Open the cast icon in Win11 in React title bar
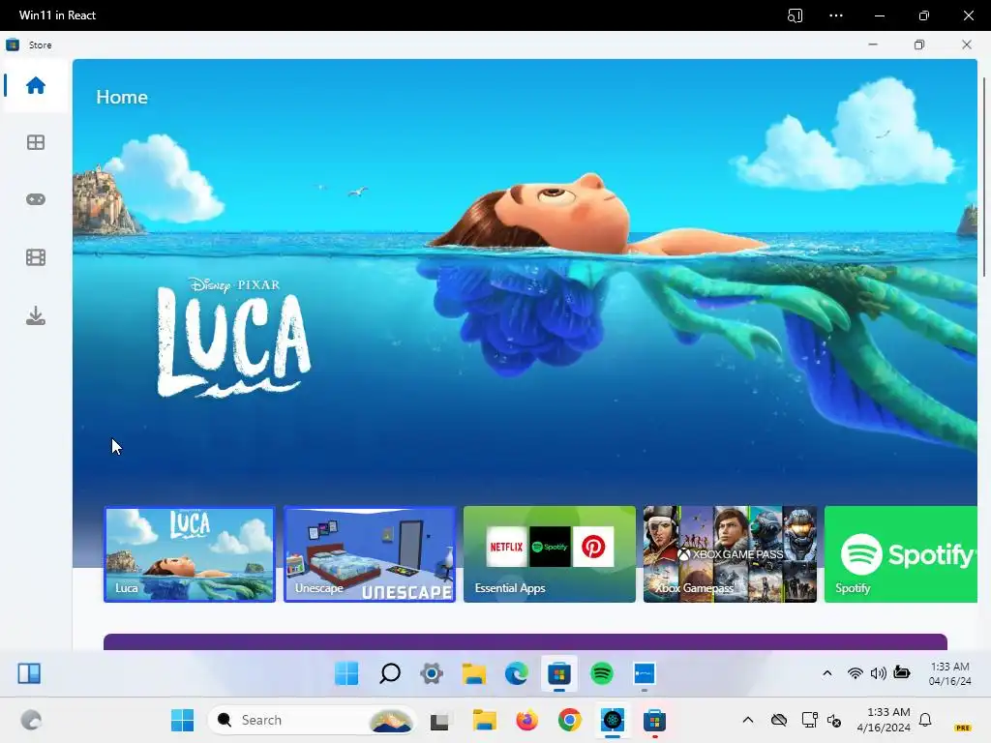 [796, 15]
